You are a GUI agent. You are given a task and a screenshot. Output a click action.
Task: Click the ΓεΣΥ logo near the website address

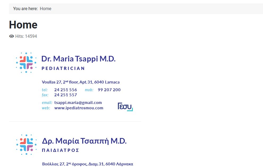point(125,106)
